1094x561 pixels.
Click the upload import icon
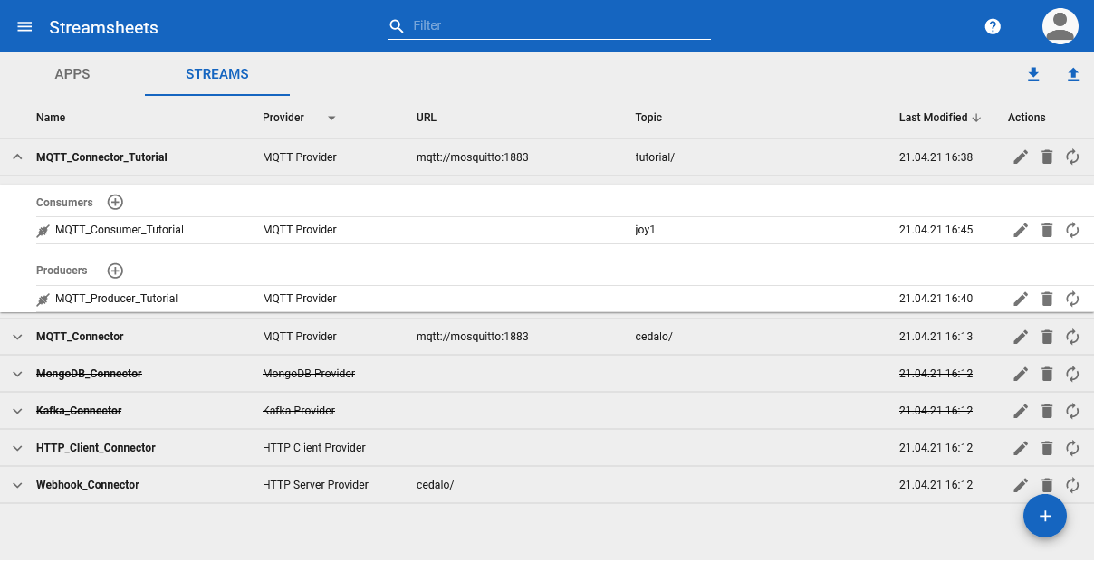click(x=1073, y=74)
